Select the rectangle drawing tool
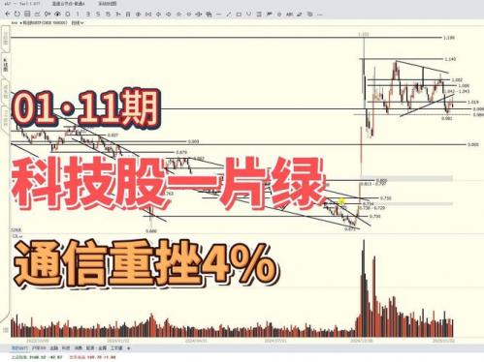Viewport: 484px width, 362px height. 239,14
